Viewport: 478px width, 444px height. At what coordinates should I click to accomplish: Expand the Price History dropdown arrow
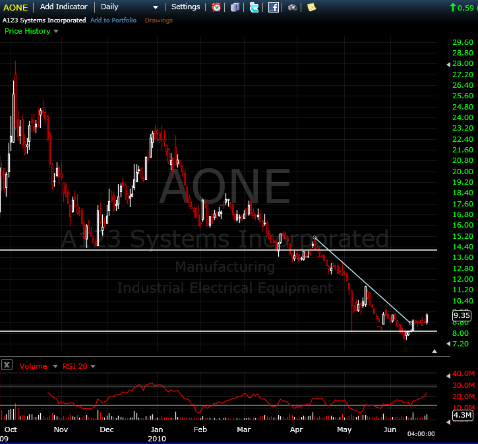coord(56,31)
